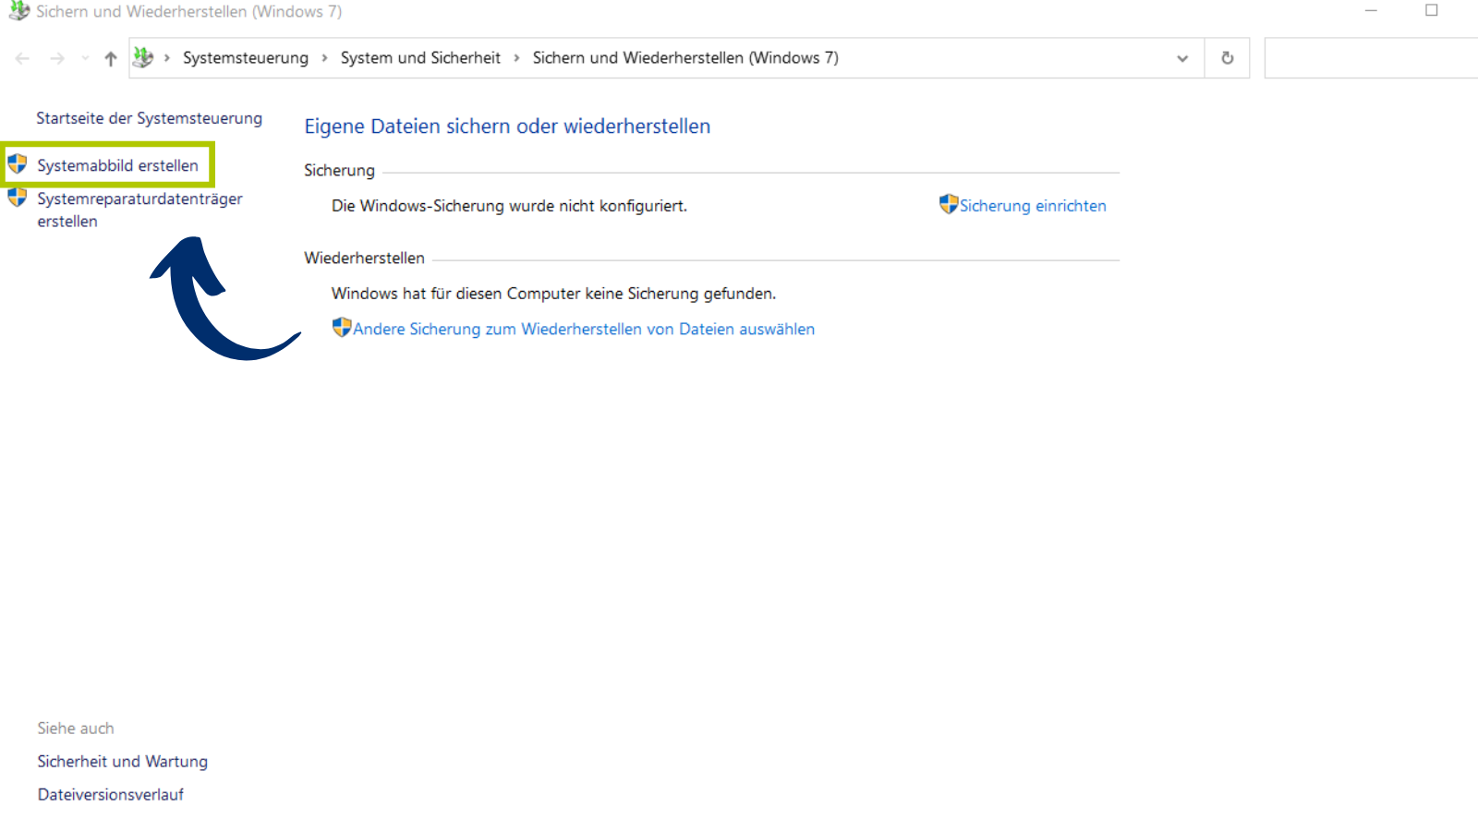The image size is (1478, 831).
Task: Click the shield icon beside Sicherung einrichten
Action: [948, 204]
